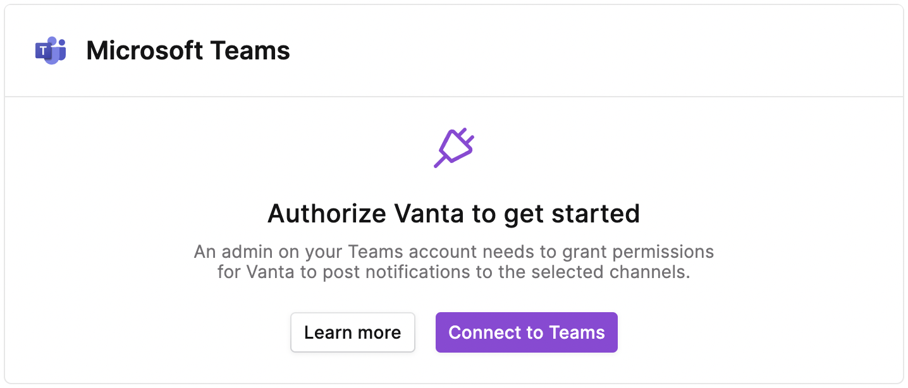Screen dimensions: 908x388
Task: Click the words "get started" in the heading
Action: click(x=572, y=214)
